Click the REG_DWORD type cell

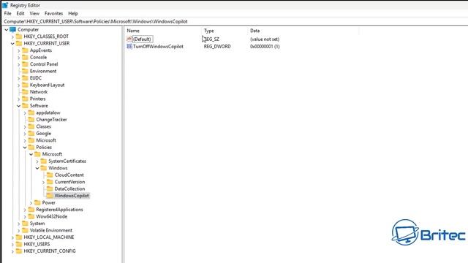[217, 46]
